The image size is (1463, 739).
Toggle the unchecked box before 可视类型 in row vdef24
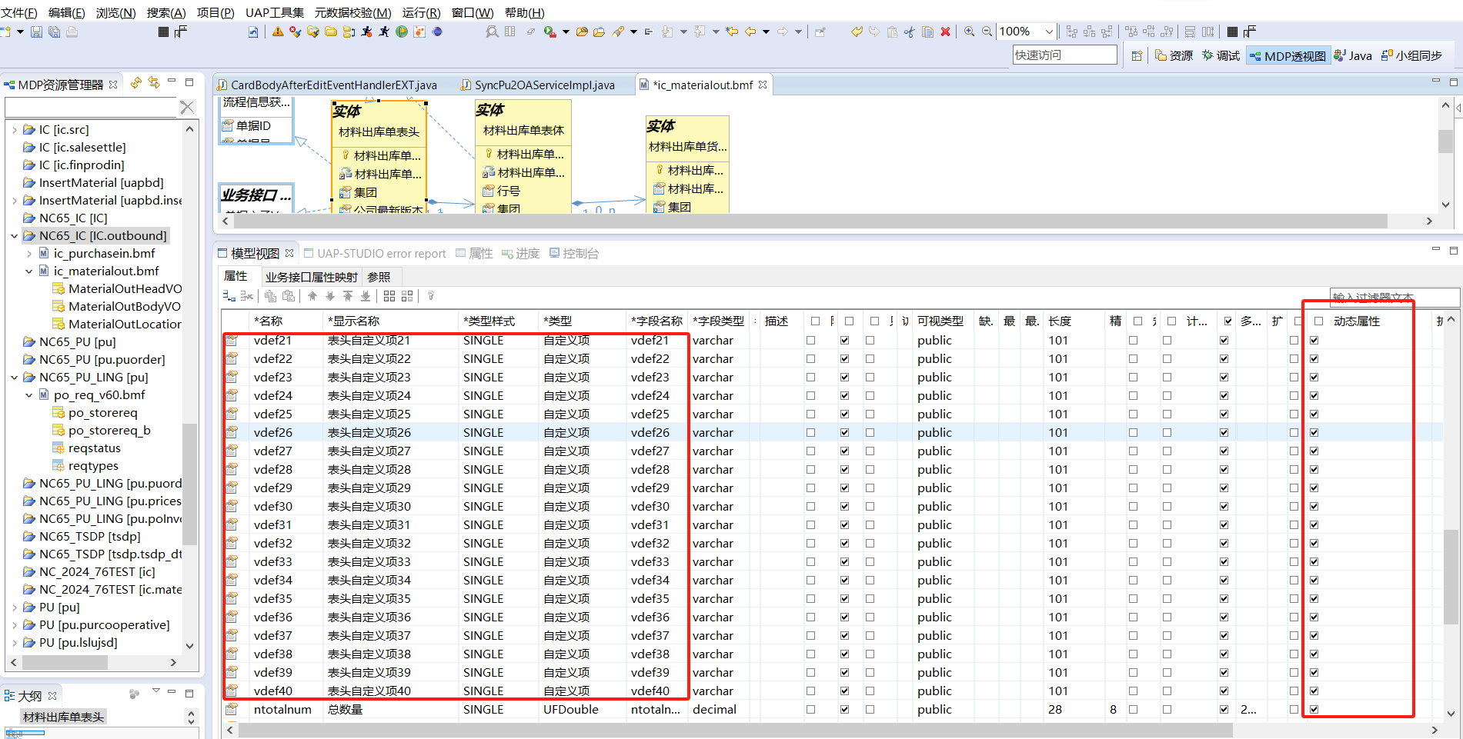coord(870,395)
